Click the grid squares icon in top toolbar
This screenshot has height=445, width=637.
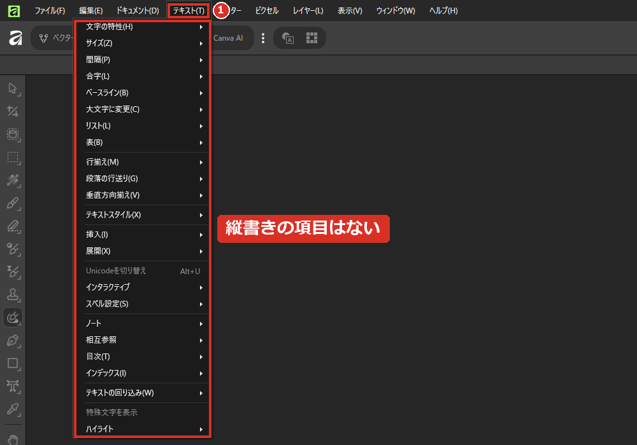[x=311, y=38]
